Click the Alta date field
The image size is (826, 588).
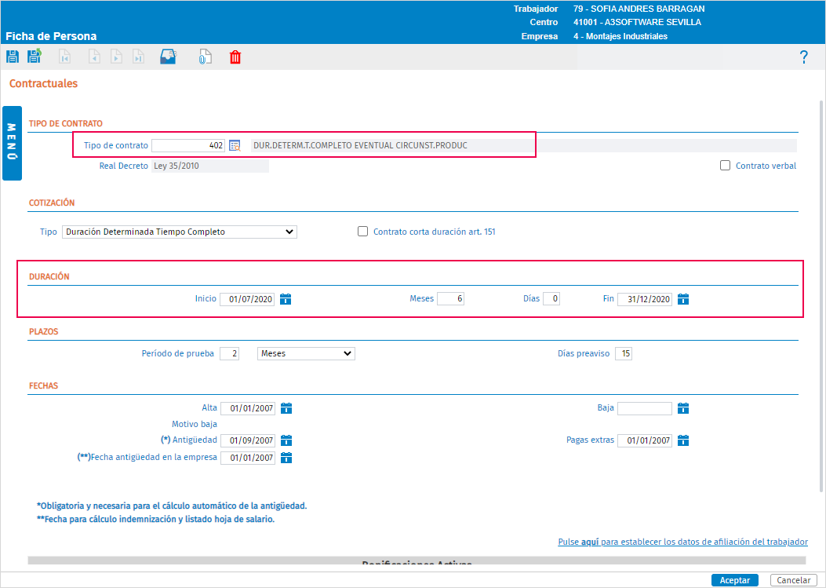248,408
